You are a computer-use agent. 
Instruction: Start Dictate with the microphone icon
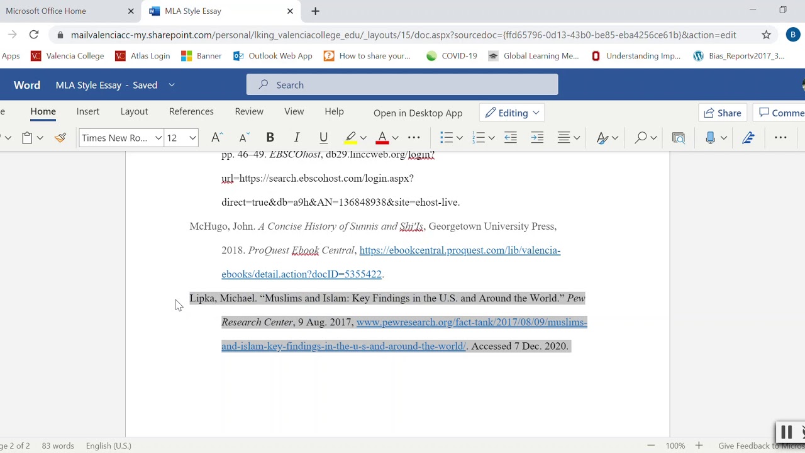click(711, 138)
